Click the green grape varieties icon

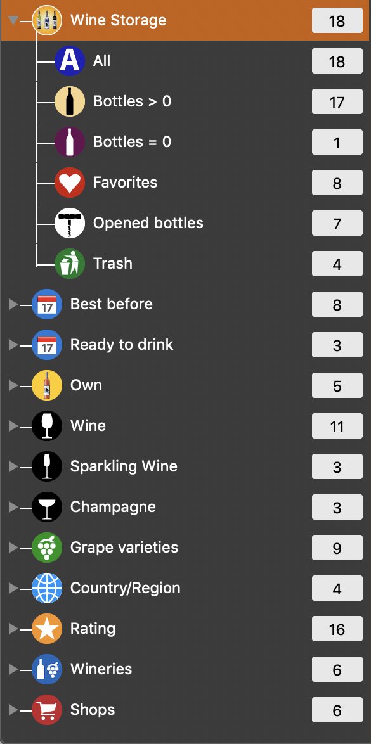click(47, 548)
